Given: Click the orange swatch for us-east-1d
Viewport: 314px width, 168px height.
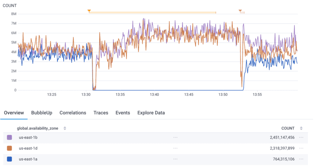Looking at the screenshot, I should pos(10,148).
